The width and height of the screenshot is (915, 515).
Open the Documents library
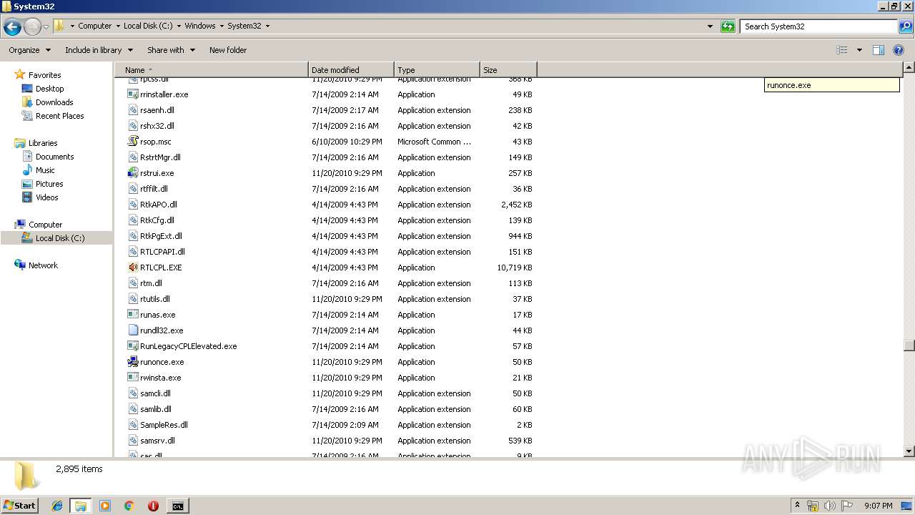(54, 157)
